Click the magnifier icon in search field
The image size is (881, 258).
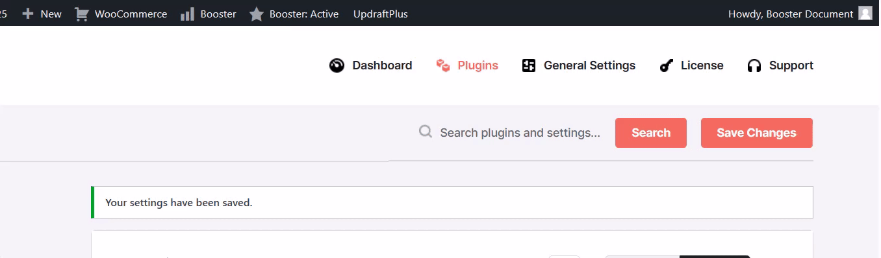(x=426, y=132)
